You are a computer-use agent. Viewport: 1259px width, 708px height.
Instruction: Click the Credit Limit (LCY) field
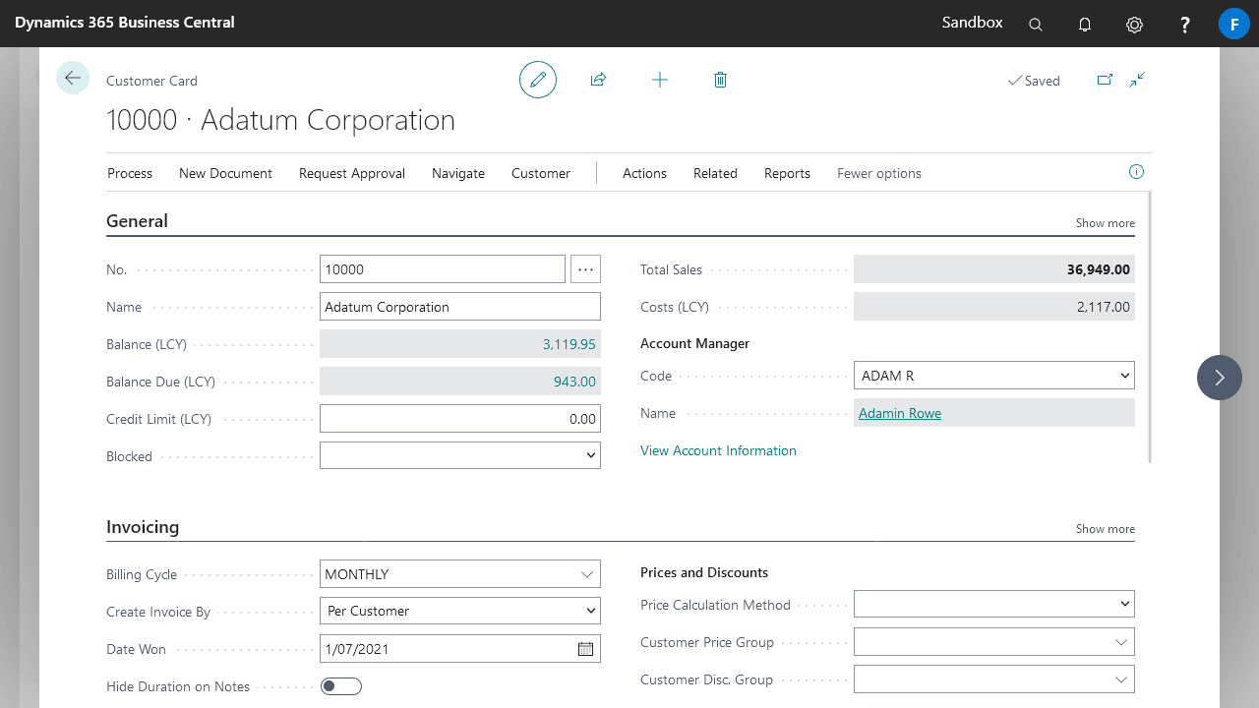click(460, 418)
